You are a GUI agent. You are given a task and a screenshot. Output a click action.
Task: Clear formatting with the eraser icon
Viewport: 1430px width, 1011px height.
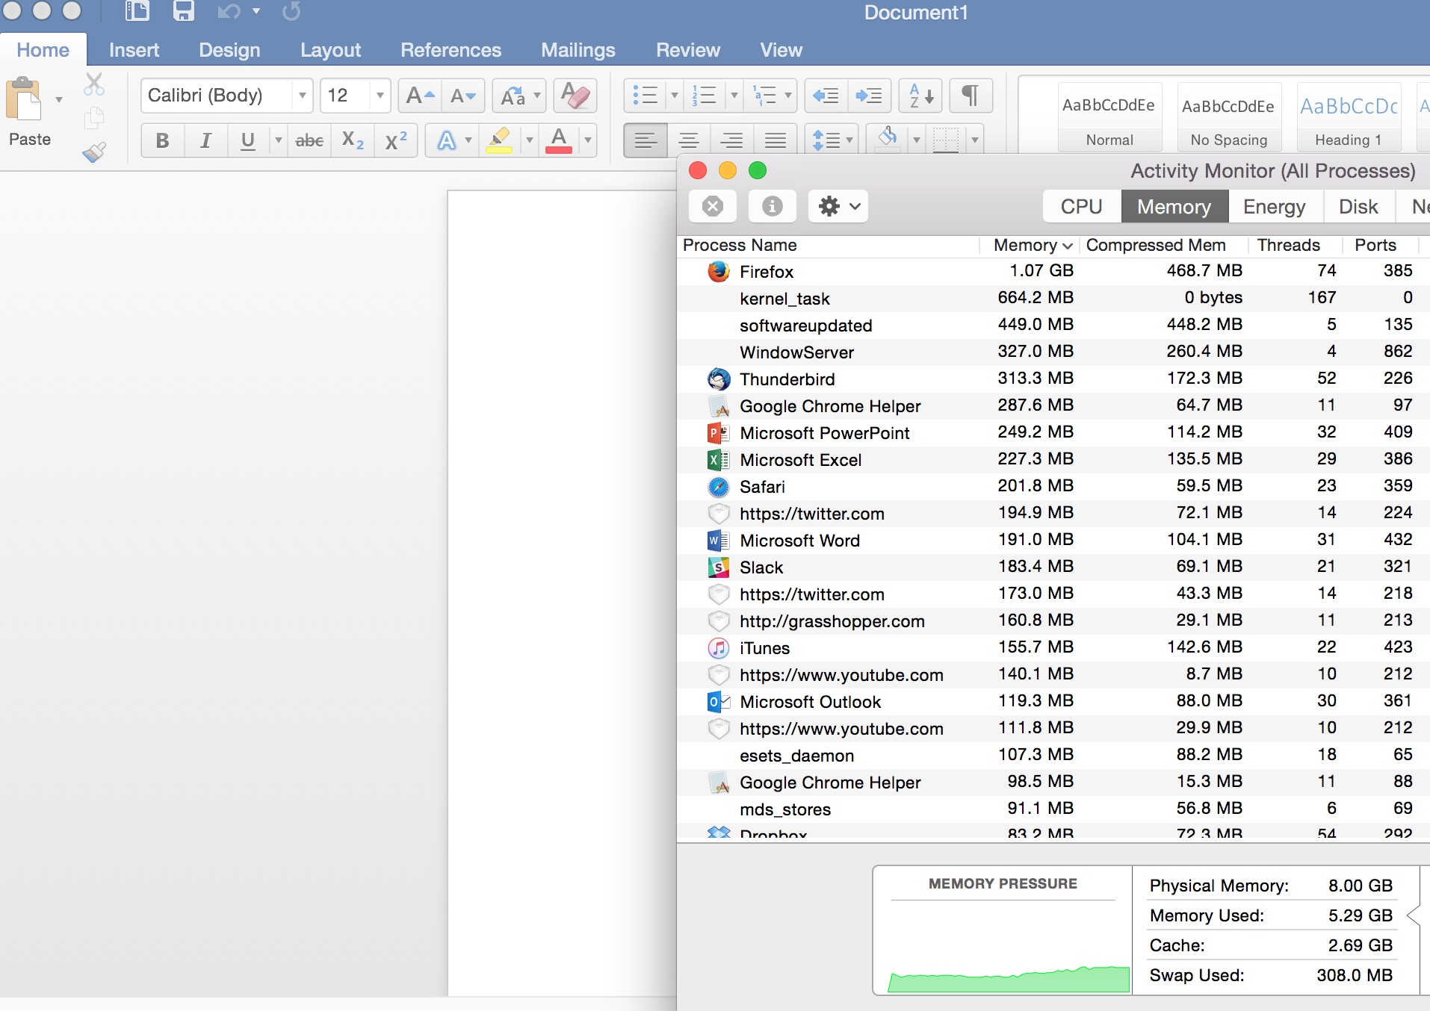click(575, 96)
